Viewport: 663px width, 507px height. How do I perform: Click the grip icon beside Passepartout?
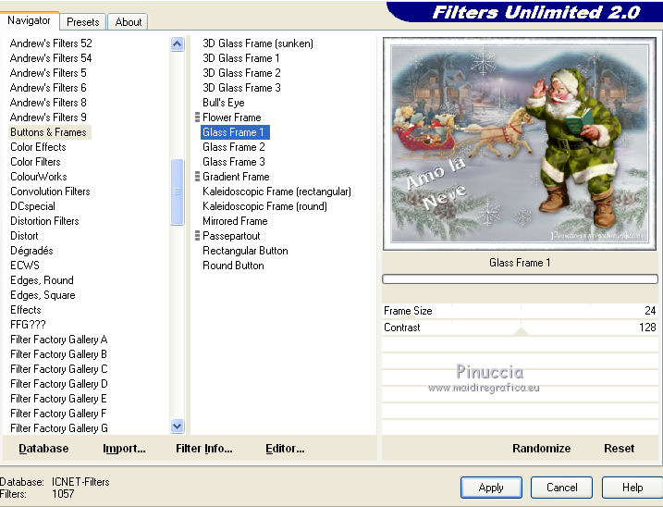coord(197,236)
